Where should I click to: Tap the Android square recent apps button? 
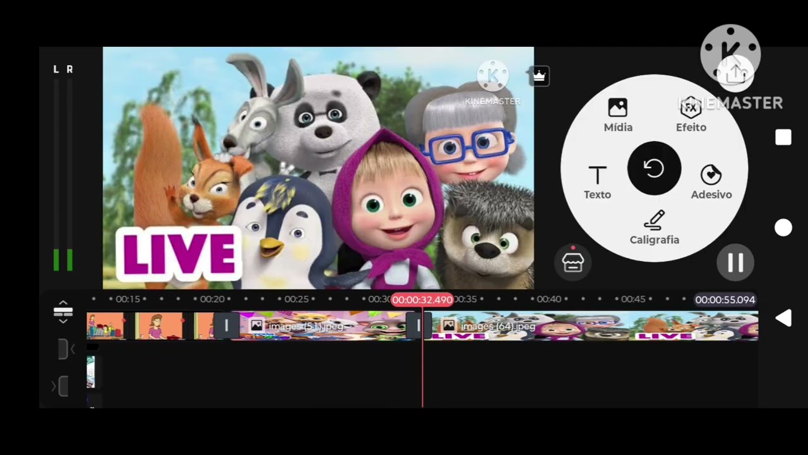tap(783, 138)
